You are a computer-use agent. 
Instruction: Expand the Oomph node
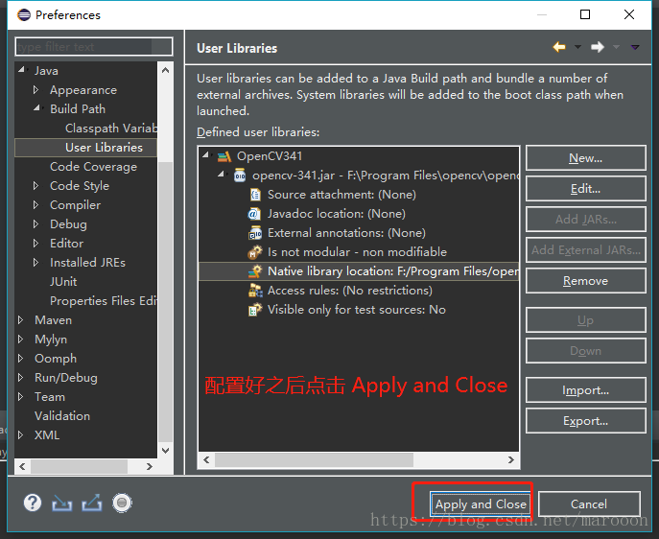[20, 358]
